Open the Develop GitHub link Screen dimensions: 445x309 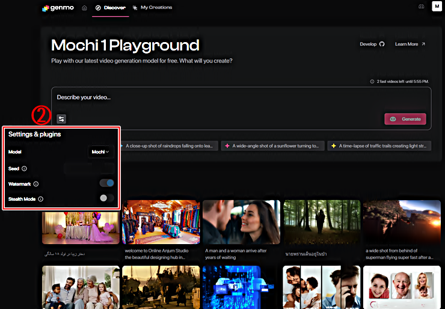(x=372, y=44)
